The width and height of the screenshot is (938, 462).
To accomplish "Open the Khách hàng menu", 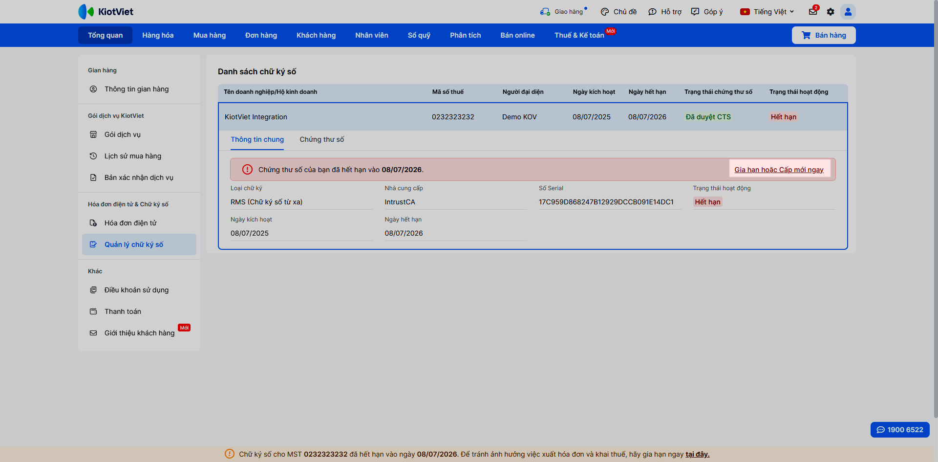I will click(x=316, y=35).
